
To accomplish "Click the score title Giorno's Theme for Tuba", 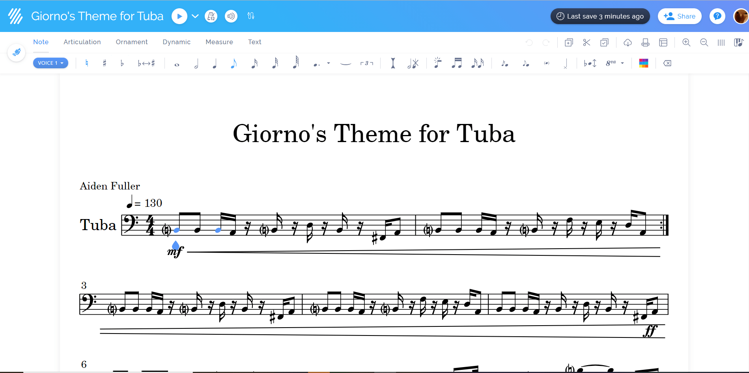I will click(97, 16).
